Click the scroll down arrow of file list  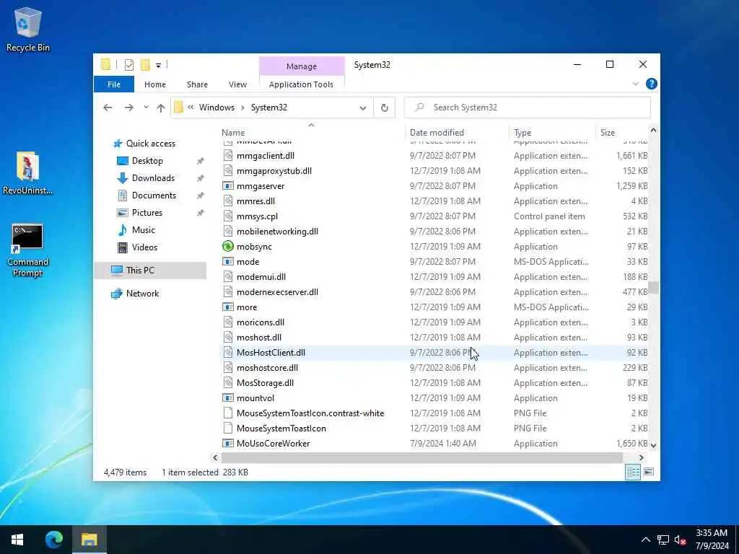click(653, 445)
